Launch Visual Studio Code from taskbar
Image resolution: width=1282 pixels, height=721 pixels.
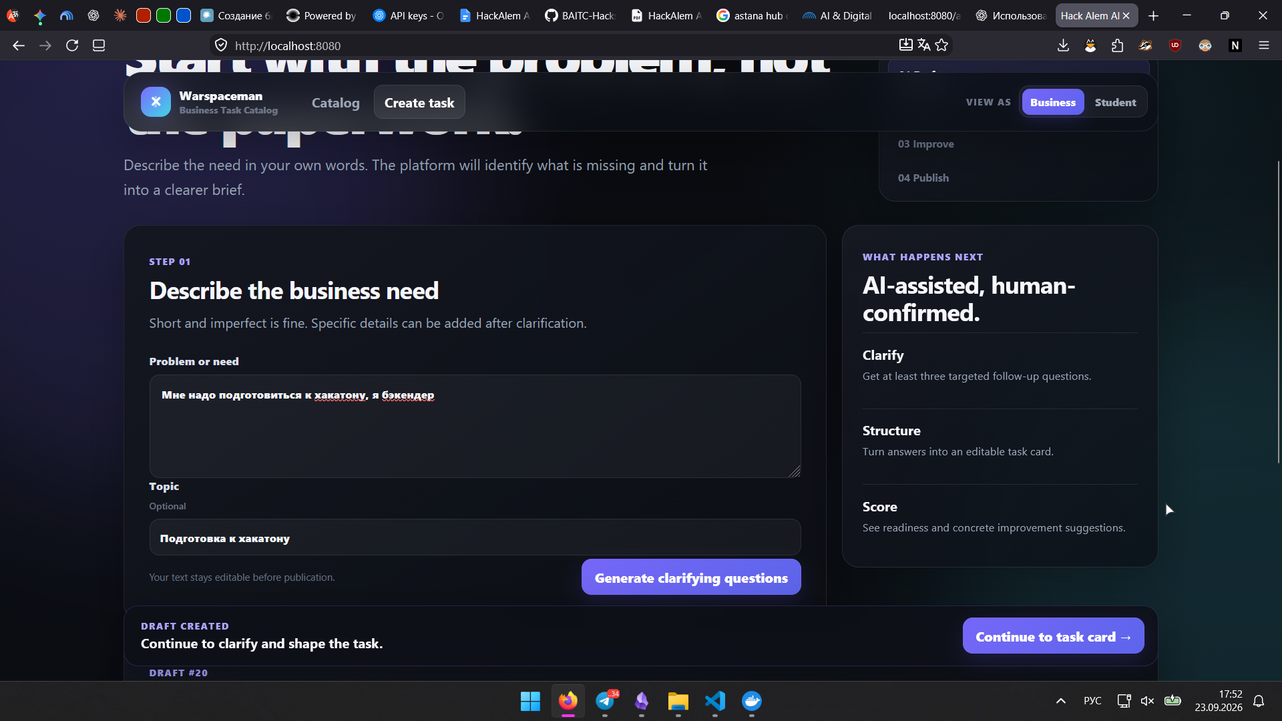[714, 701]
